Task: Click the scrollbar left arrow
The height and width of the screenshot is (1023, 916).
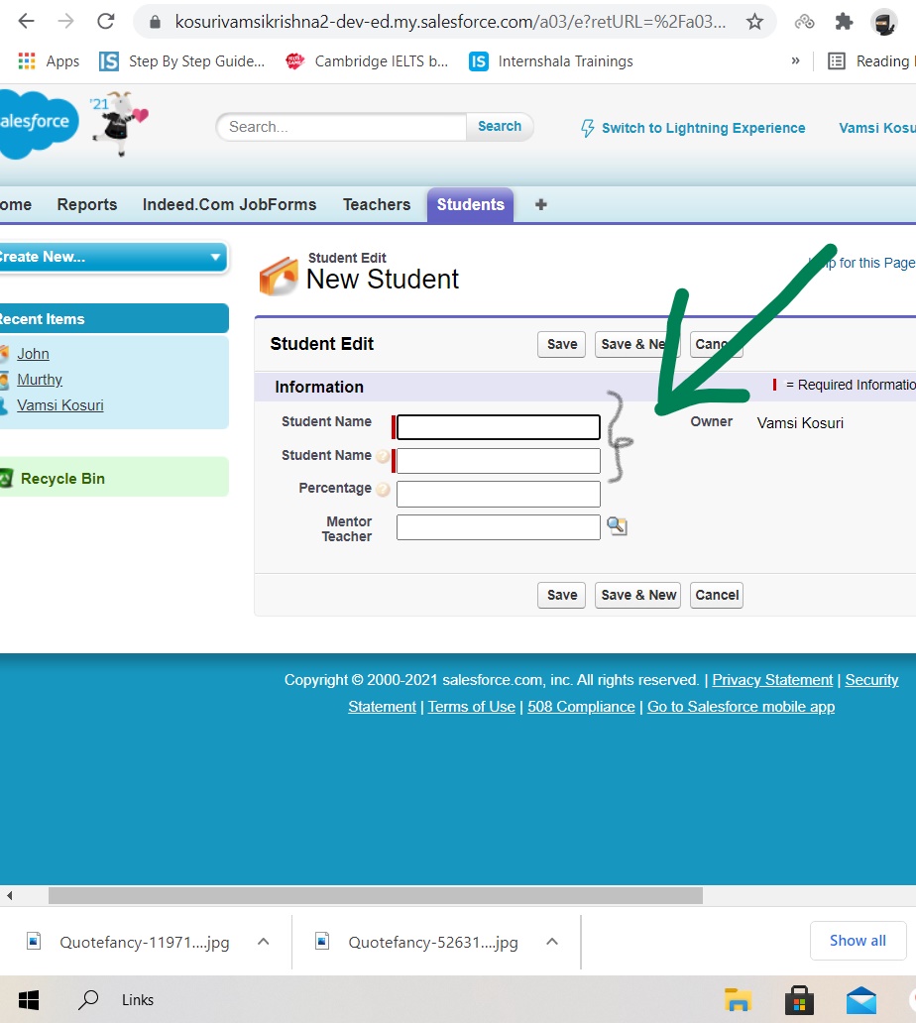Action: pyautogui.click(x=9, y=896)
